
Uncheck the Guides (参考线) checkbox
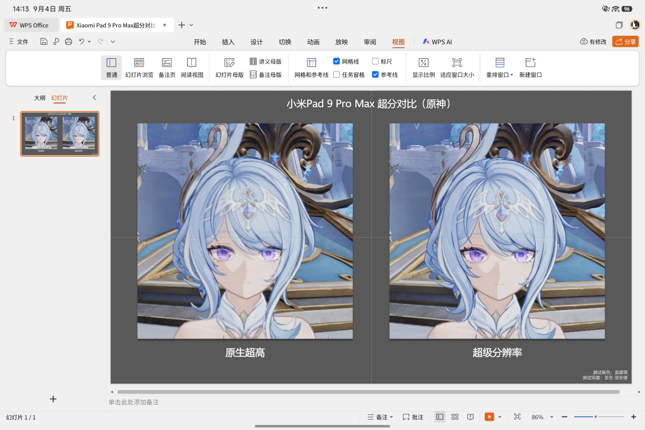pos(375,75)
